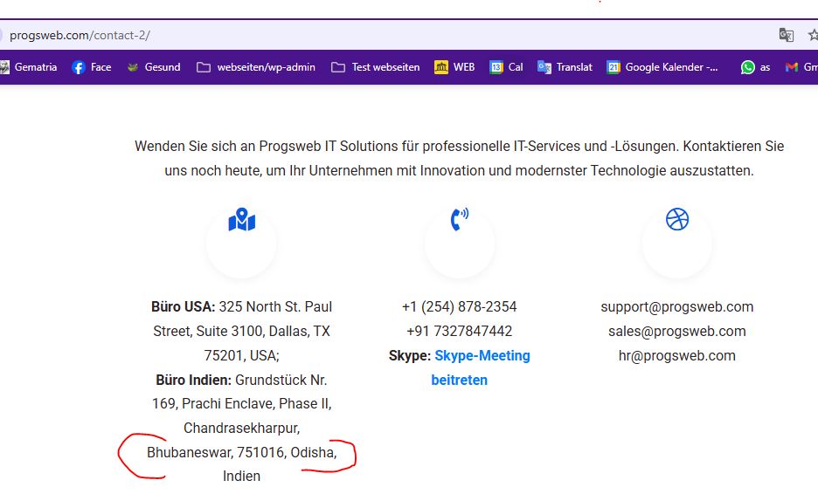The image size is (818, 494).
Task: Open the Gesund bookmark
Action: [x=154, y=67]
